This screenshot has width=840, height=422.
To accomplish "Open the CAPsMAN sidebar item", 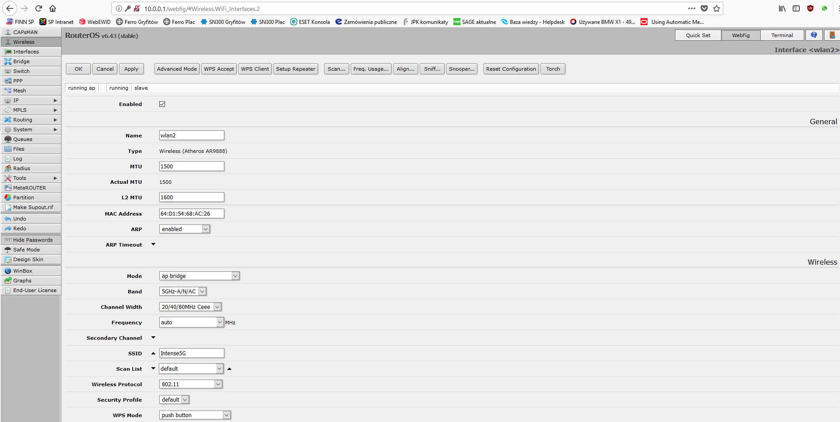I will pyautogui.click(x=31, y=32).
